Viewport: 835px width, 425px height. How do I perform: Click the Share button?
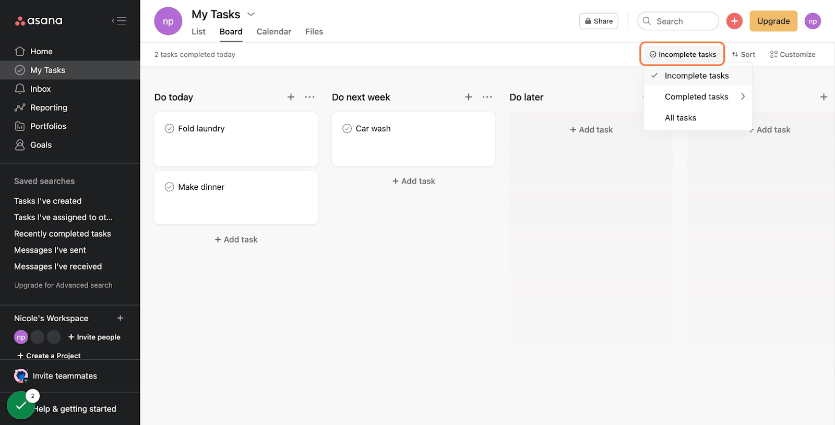click(x=599, y=21)
